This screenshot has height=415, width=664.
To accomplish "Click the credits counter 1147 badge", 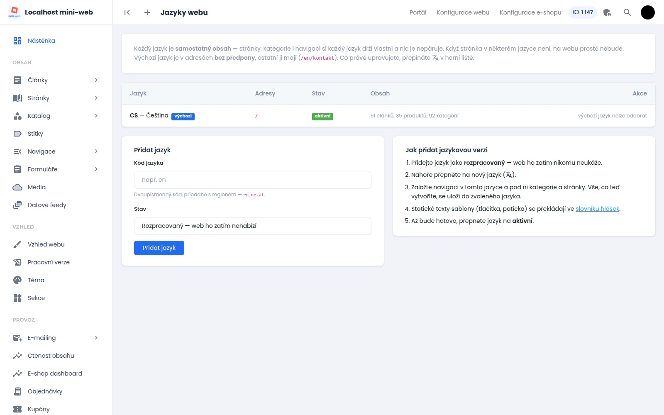I will point(583,12).
